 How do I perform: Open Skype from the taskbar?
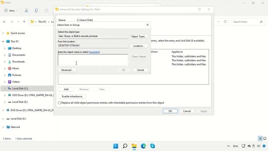click(x=152, y=146)
